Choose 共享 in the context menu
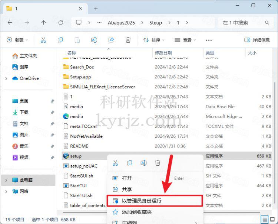Image resolution: width=278 pixels, height=224 pixels. point(155,189)
